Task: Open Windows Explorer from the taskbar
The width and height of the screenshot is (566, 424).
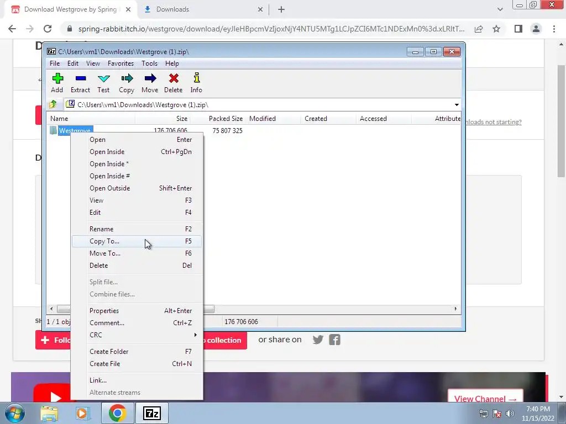Action: tap(49, 414)
